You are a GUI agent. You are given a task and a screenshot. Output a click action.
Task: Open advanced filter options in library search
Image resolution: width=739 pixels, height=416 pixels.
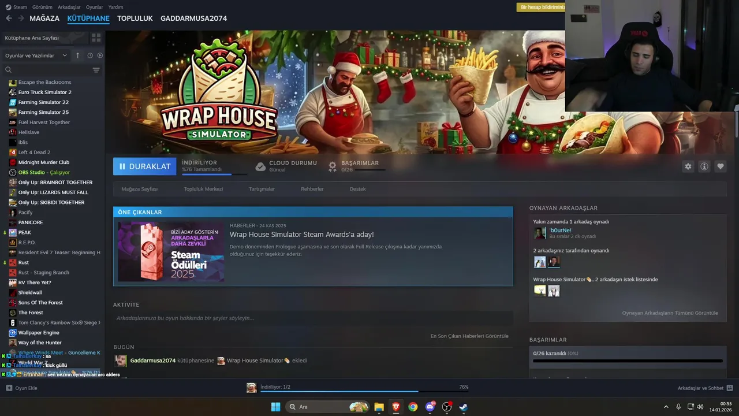[x=96, y=70]
